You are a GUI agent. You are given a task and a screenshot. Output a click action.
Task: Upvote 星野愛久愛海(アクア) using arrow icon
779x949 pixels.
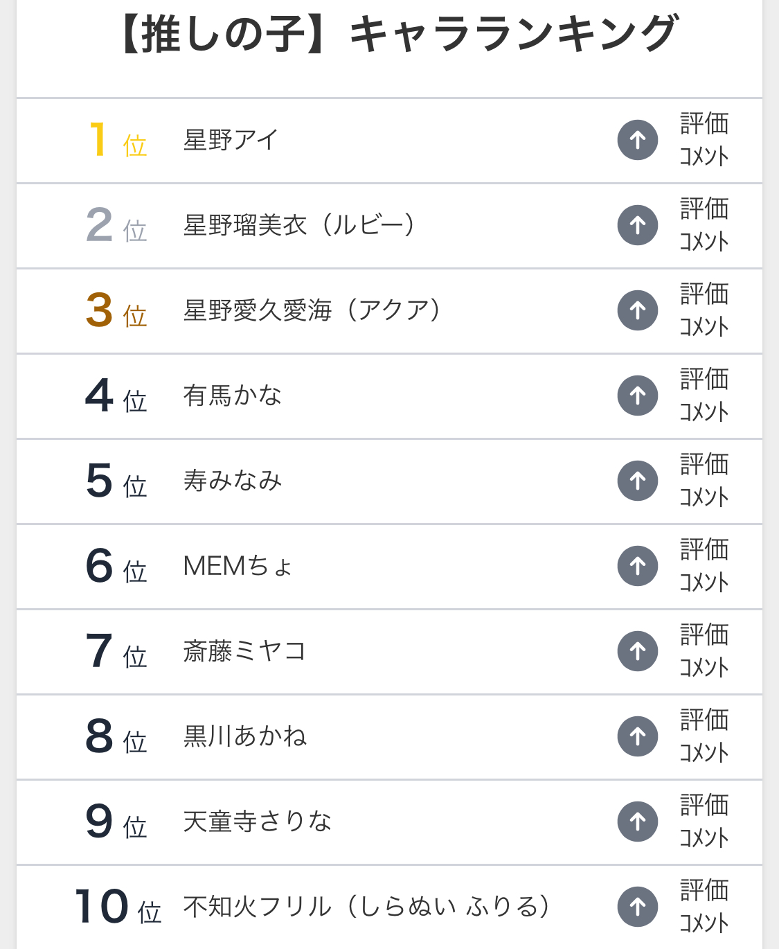637,310
